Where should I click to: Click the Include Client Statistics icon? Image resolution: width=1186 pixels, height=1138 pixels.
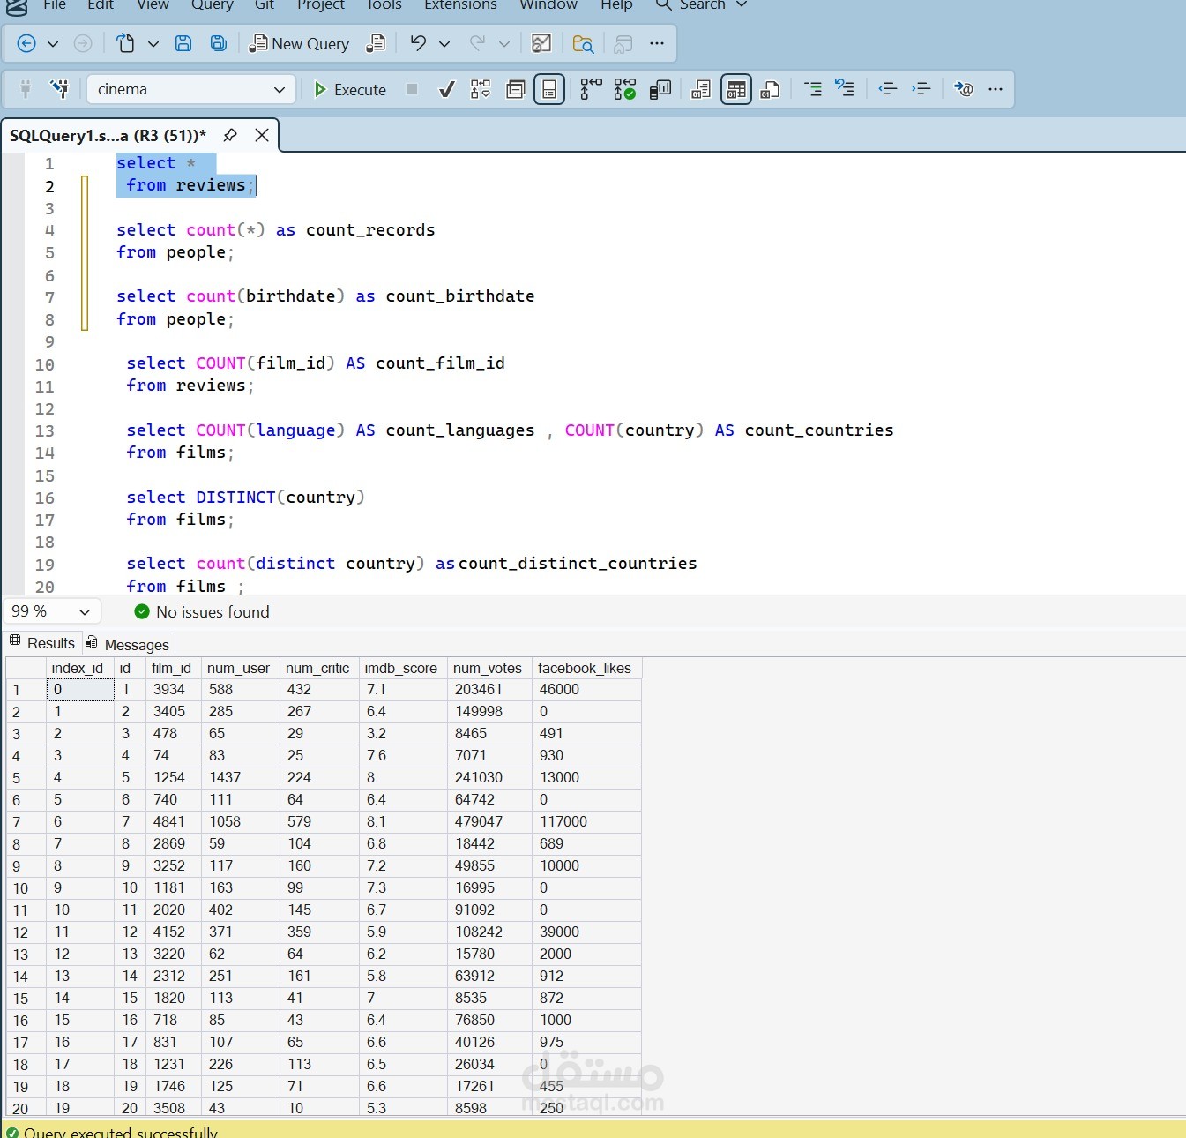coord(660,89)
